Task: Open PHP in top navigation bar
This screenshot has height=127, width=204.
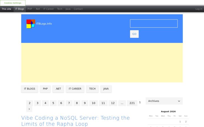Action: [30, 9]
